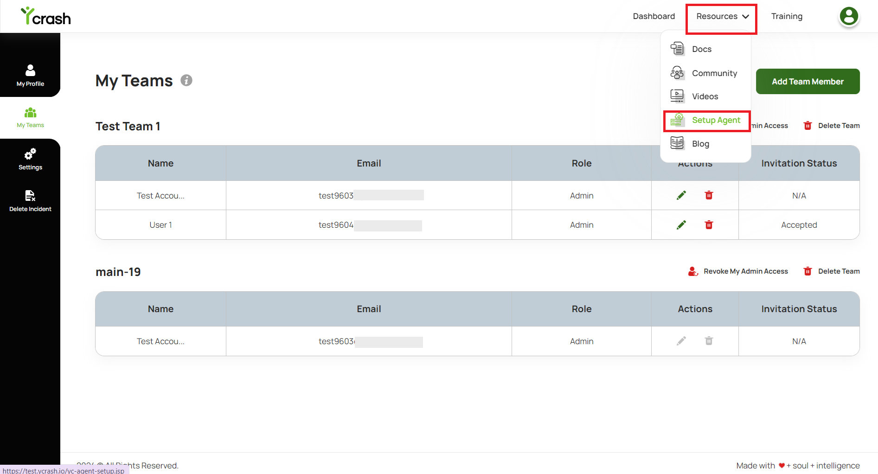Click Test Team 1 Role column header
This screenshot has width=878, height=474.
[582, 163]
